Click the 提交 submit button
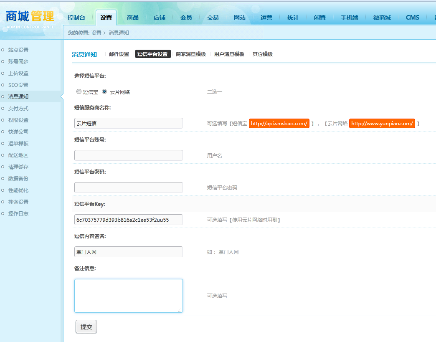 coord(86,327)
